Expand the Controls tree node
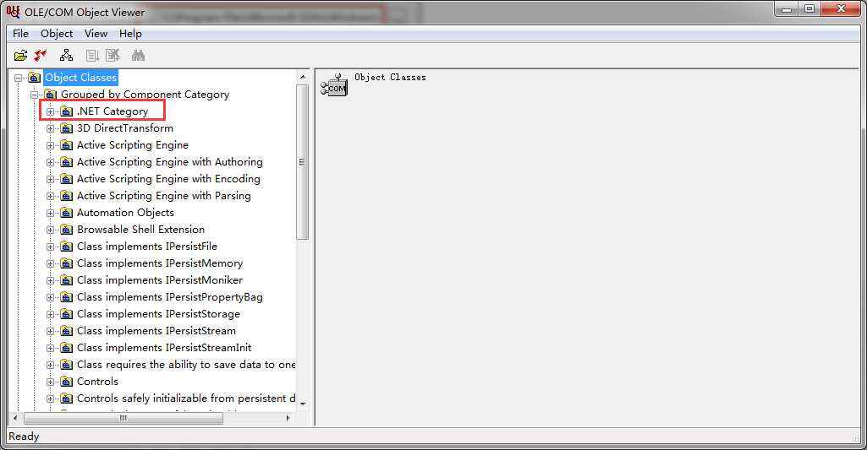 pos(50,382)
